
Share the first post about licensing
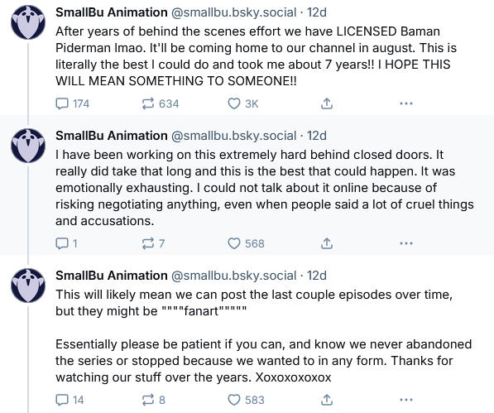pos(327,103)
